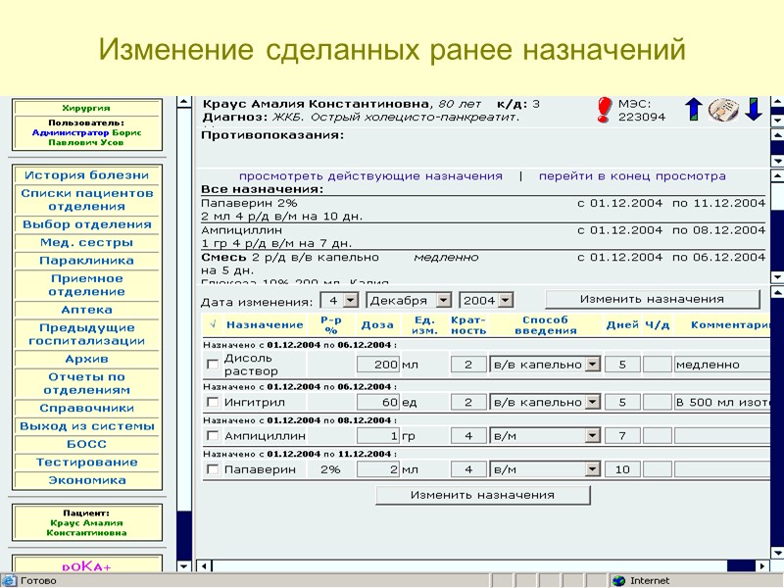
Task: Click days field 5 for Ингитрил
Action: 622,402
